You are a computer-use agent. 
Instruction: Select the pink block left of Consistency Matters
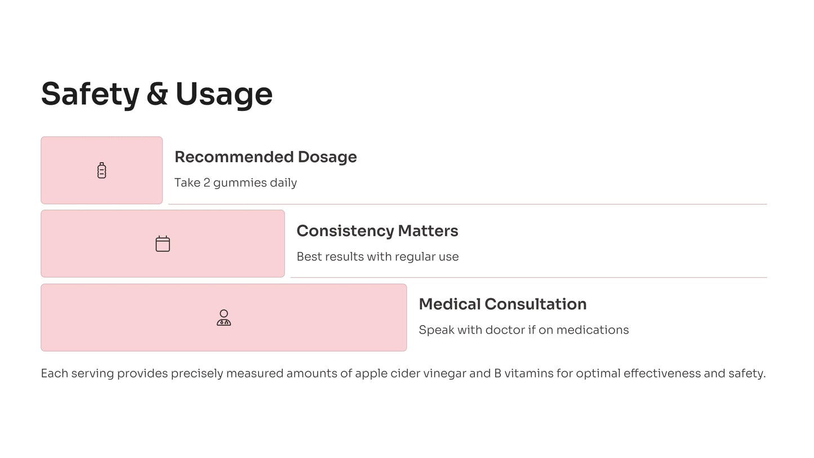163,243
